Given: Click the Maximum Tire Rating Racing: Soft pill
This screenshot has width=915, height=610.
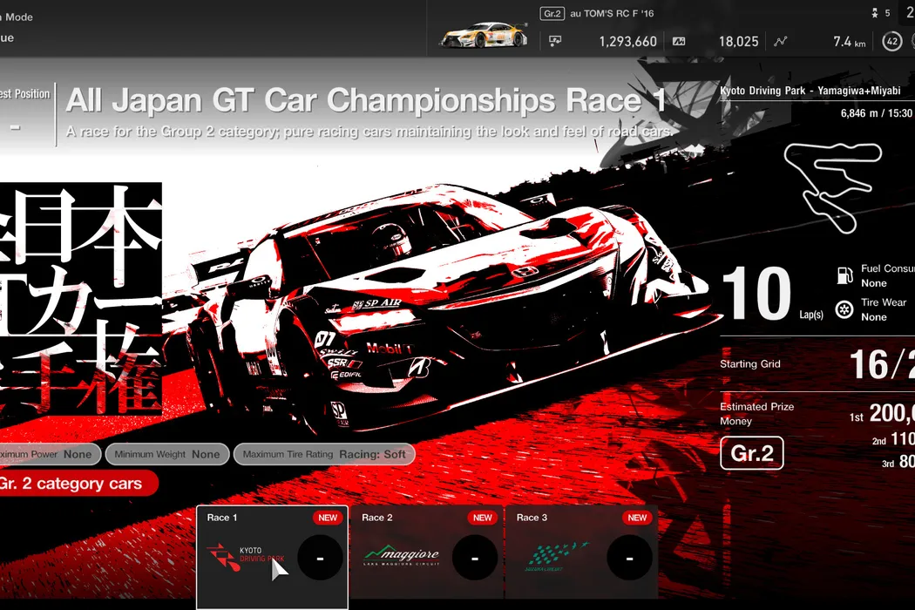Looking at the screenshot, I should [324, 454].
